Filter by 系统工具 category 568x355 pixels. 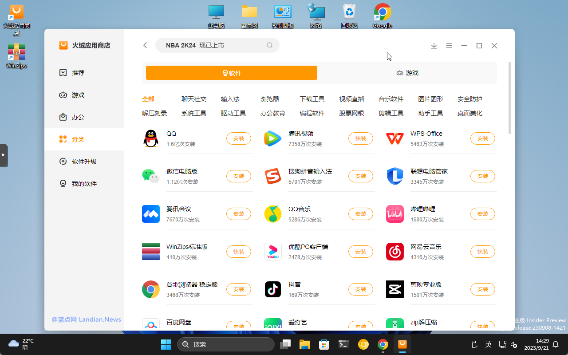click(x=194, y=113)
